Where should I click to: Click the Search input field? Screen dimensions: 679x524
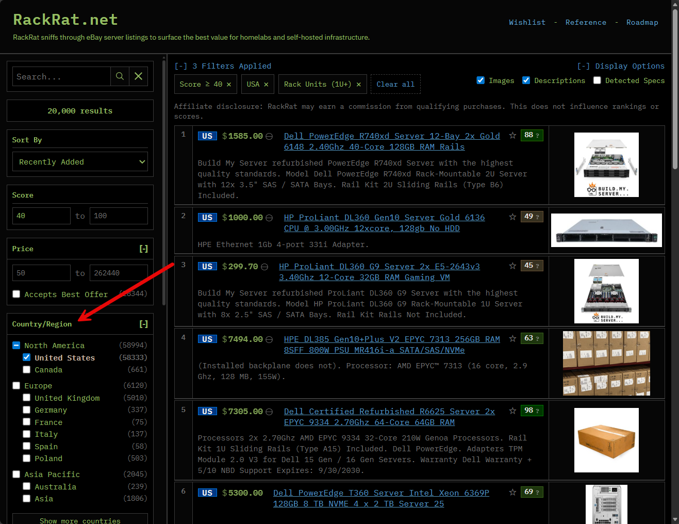61,76
